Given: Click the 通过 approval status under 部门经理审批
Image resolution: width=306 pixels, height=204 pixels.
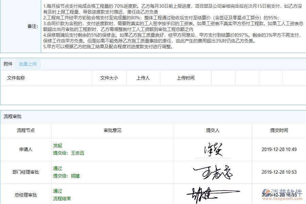Looking at the screenshot, I should [58, 168].
